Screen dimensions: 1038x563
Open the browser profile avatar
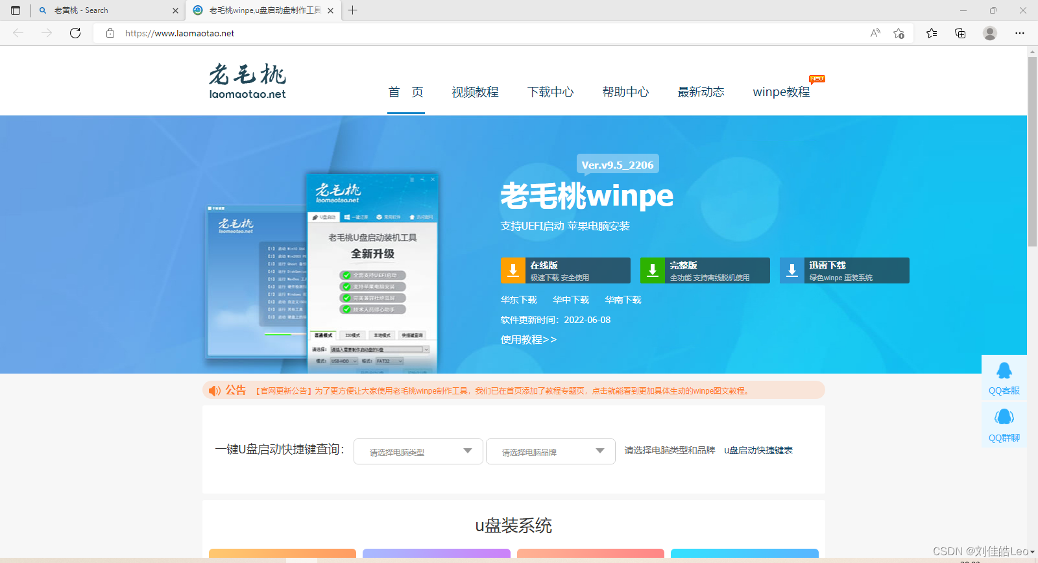(989, 33)
